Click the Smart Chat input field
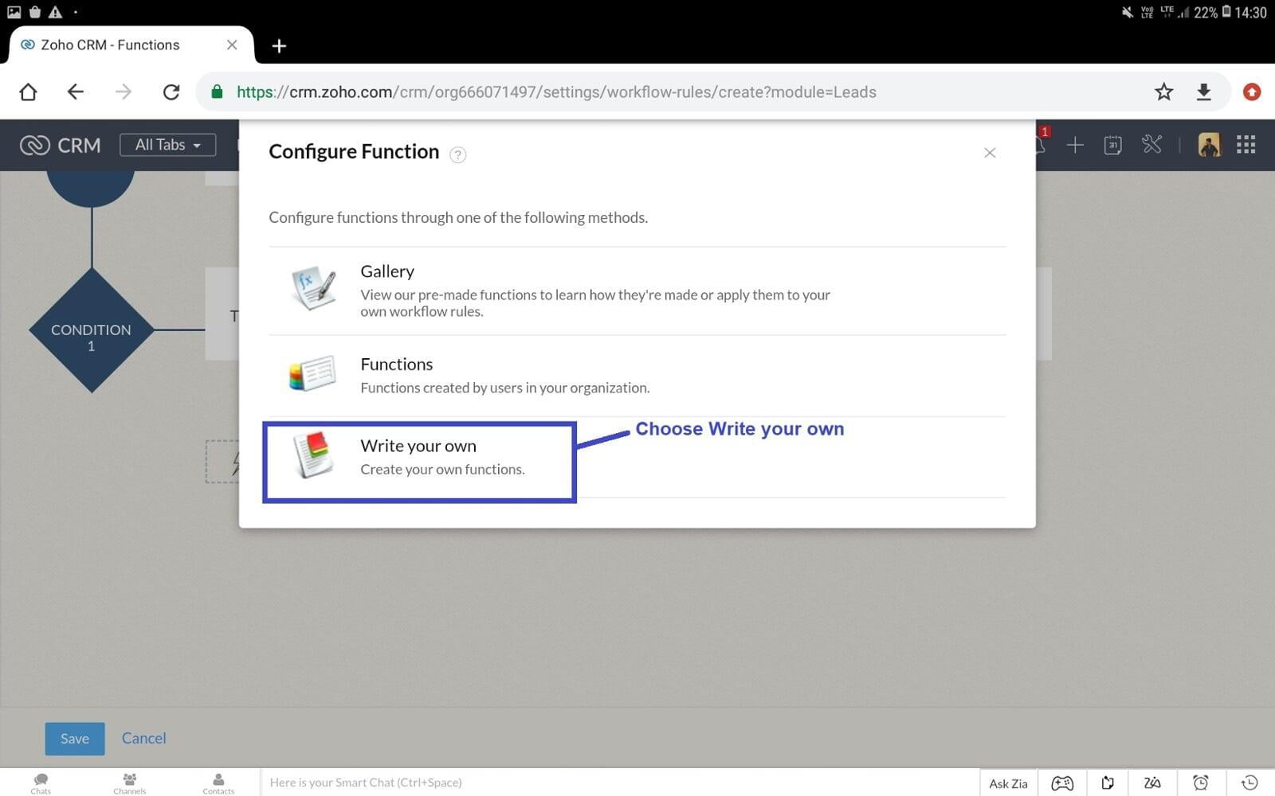 pyautogui.click(x=619, y=782)
